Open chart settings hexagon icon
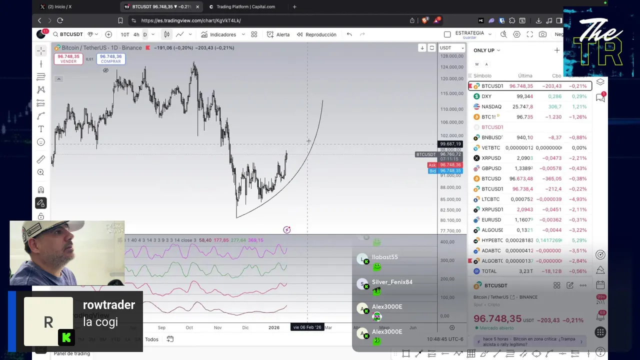 click(516, 34)
